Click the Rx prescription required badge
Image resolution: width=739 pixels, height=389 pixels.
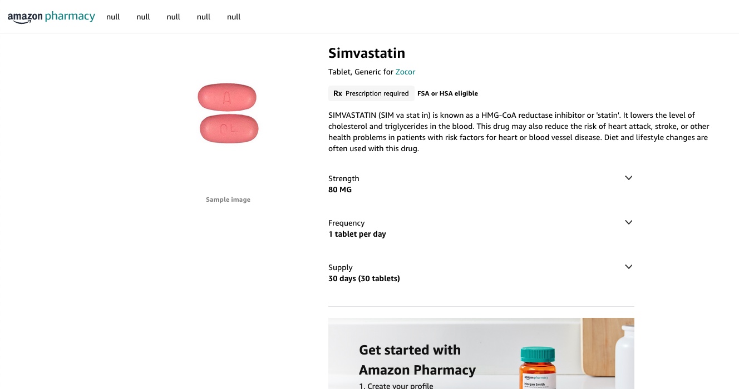pyautogui.click(x=371, y=93)
